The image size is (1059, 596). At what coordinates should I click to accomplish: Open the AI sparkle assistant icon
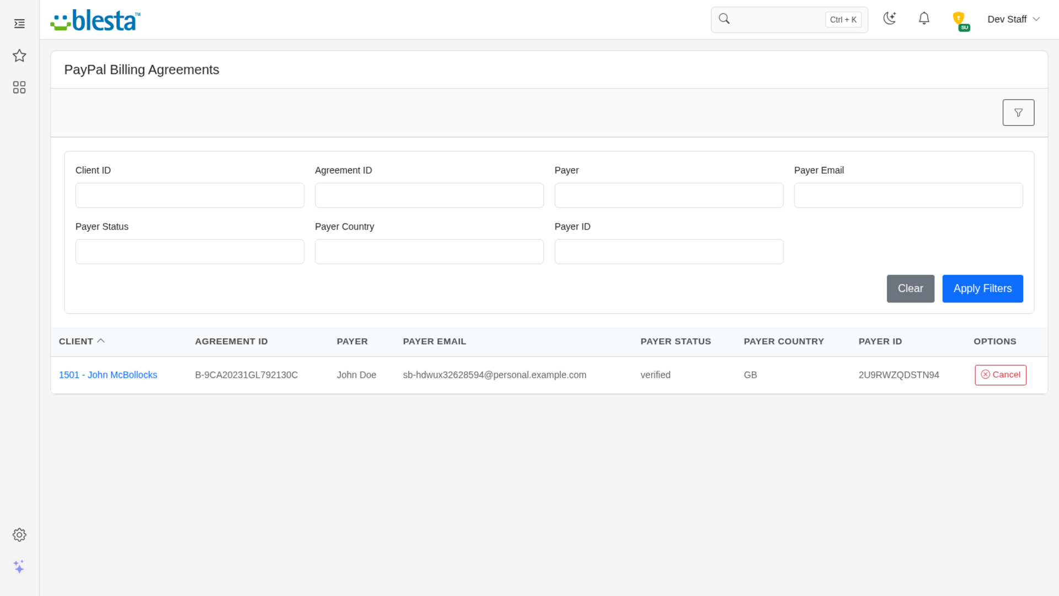19,567
